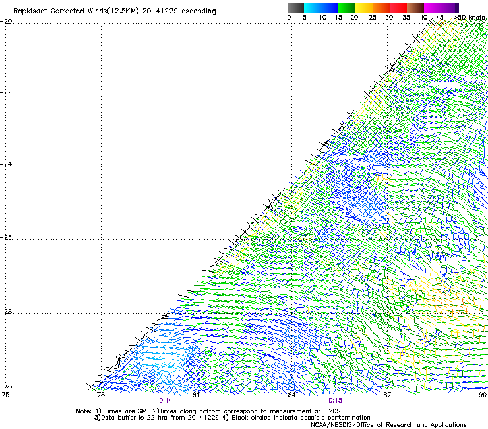Click the orange 25-30 knots legend swatch

click(x=381, y=8)
